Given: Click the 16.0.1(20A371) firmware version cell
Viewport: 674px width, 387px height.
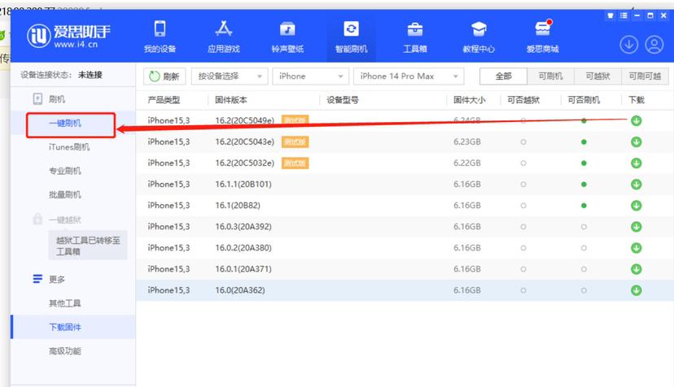Looking at the screenshot, I should point(243,269).
